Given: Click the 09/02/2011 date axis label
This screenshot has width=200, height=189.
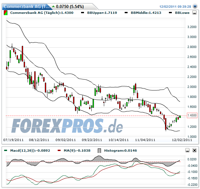Looking at the screenshot, I should click(x=66, y=140).
